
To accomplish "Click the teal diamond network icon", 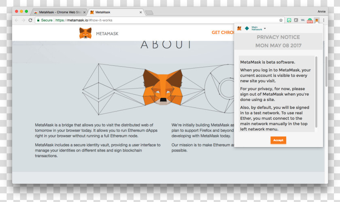I will [247, 28].
